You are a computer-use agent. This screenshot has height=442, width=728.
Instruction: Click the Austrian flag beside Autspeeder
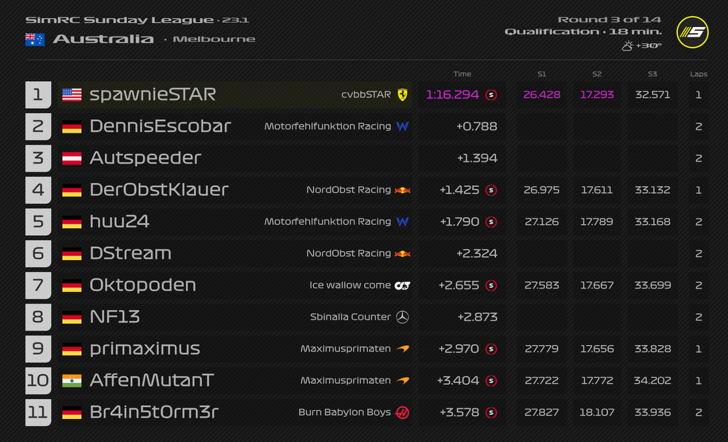coord(72,158)
